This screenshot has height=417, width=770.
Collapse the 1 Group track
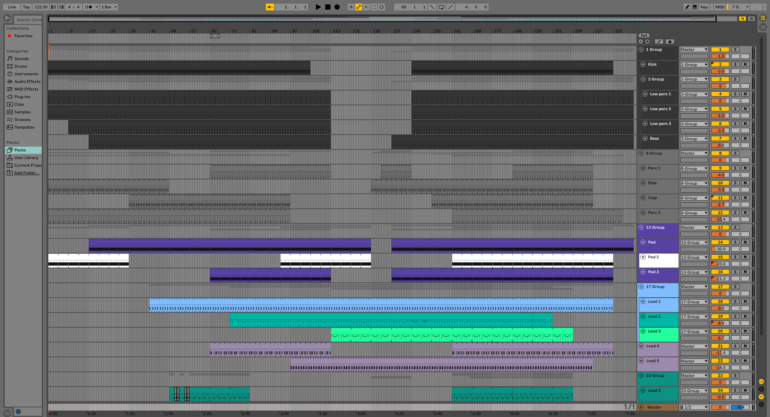(x=641, y=50)
